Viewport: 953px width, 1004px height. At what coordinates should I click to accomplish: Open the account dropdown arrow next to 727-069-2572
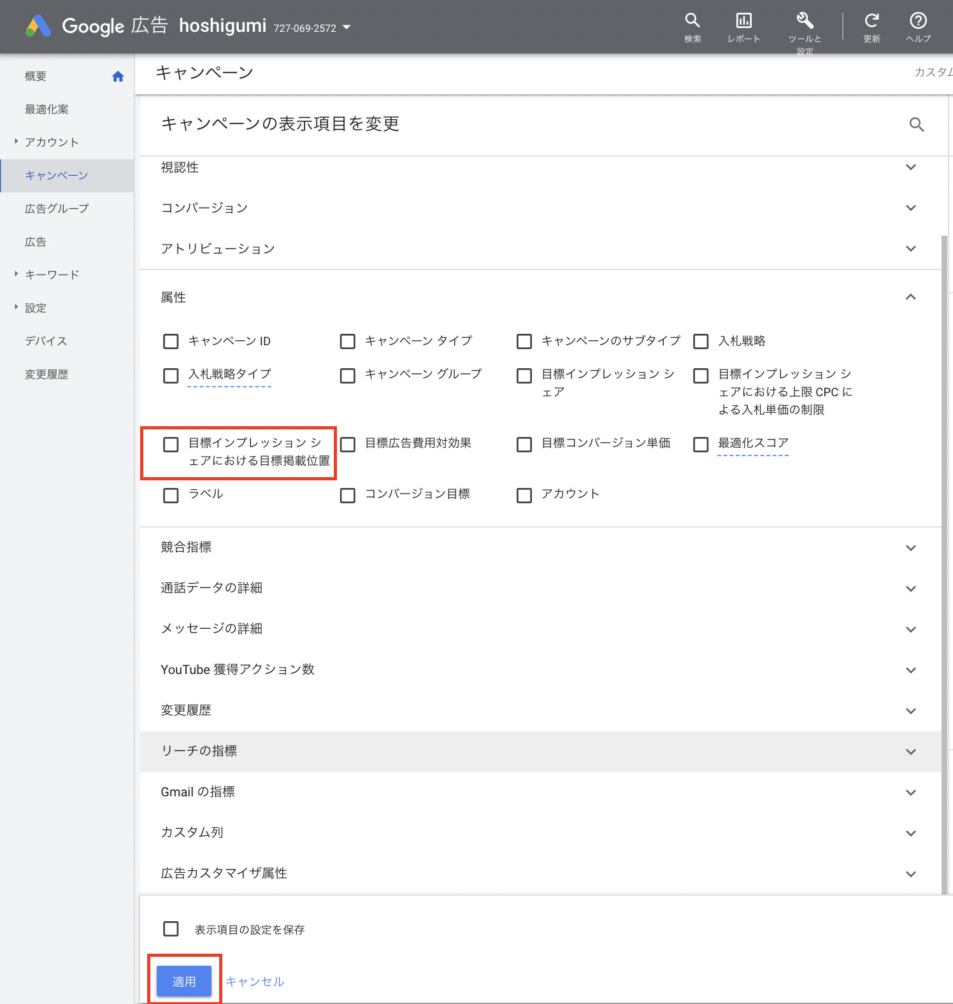coord(347,27)
